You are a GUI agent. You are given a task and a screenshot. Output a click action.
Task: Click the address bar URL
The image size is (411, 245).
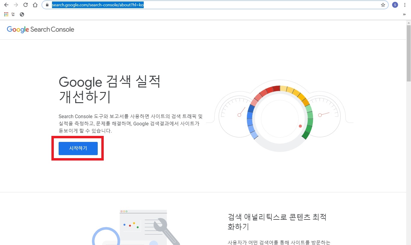[98, 5]
